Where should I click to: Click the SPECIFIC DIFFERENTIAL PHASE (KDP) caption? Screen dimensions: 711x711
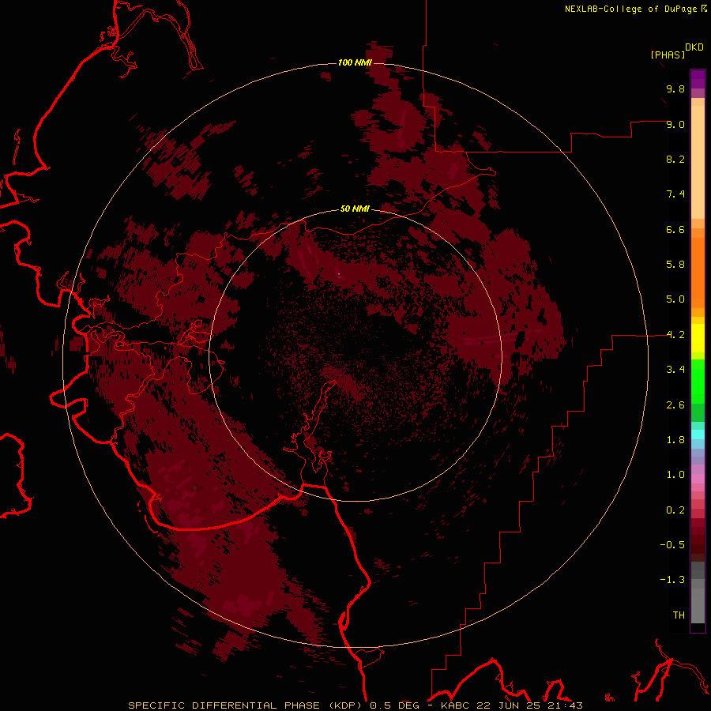click(246, 705)
